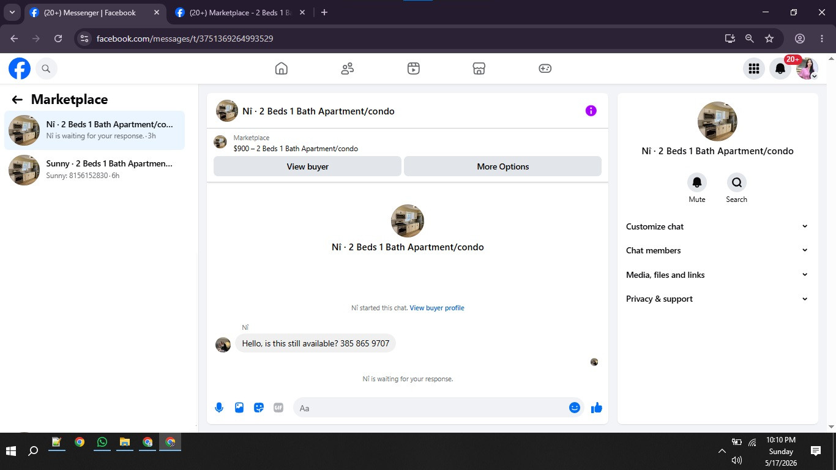The width and height of the screenshot is (836, 470).
Task: Search in conversation using the Search icon
Action: coord(737,182)
